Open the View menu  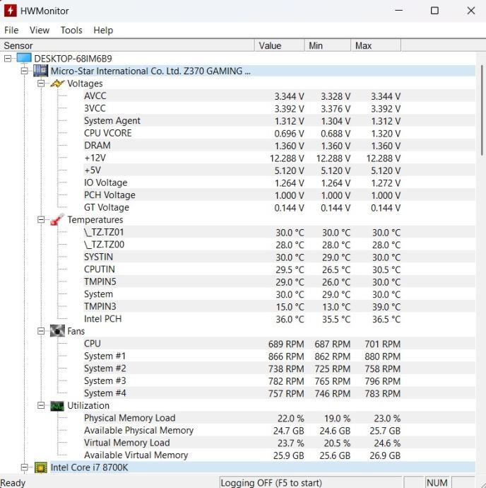pos(40,30)
